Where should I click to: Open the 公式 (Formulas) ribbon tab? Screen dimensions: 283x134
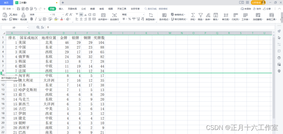83,9
